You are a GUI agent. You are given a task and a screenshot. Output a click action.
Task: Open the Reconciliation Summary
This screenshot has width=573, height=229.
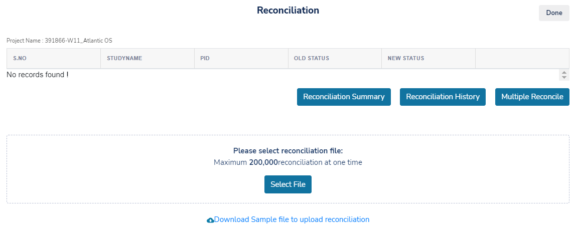344,97
